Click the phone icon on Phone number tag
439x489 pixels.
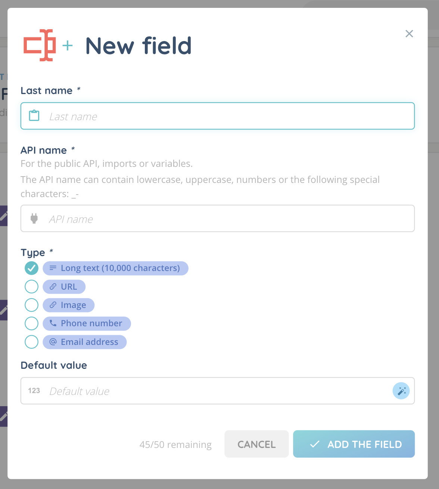53,323
